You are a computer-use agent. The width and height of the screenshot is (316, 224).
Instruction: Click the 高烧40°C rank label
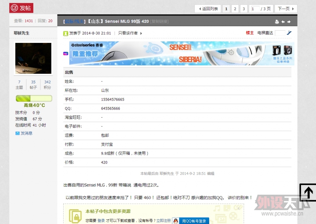34,105
